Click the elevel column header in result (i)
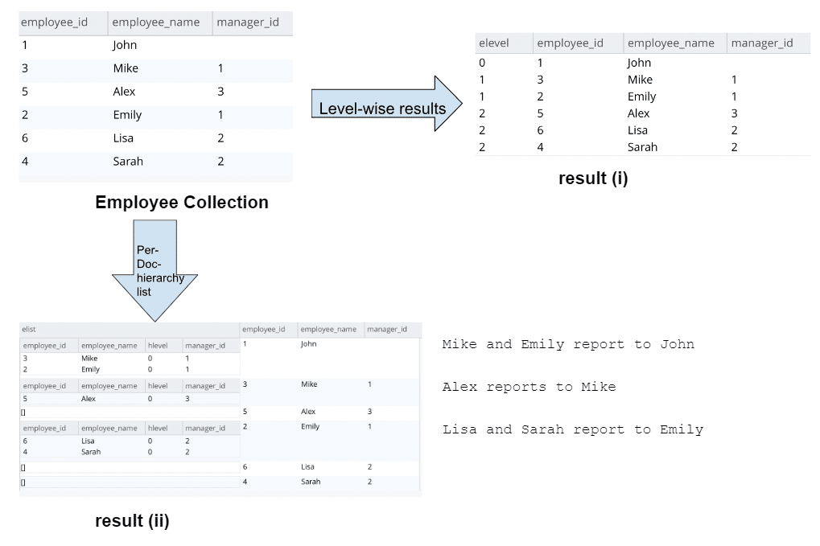Image resolution: width=820 pixels, height=546 pixels. click(494, 43)
